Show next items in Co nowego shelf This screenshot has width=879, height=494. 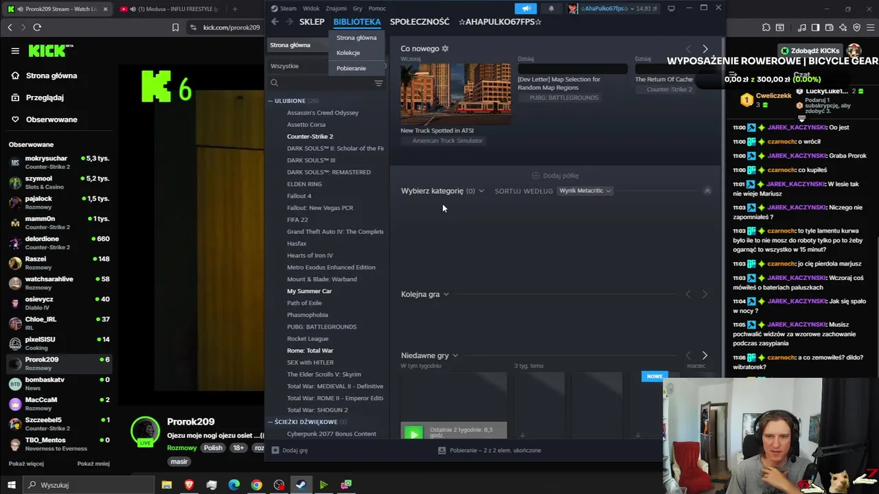tap(705, 49)
